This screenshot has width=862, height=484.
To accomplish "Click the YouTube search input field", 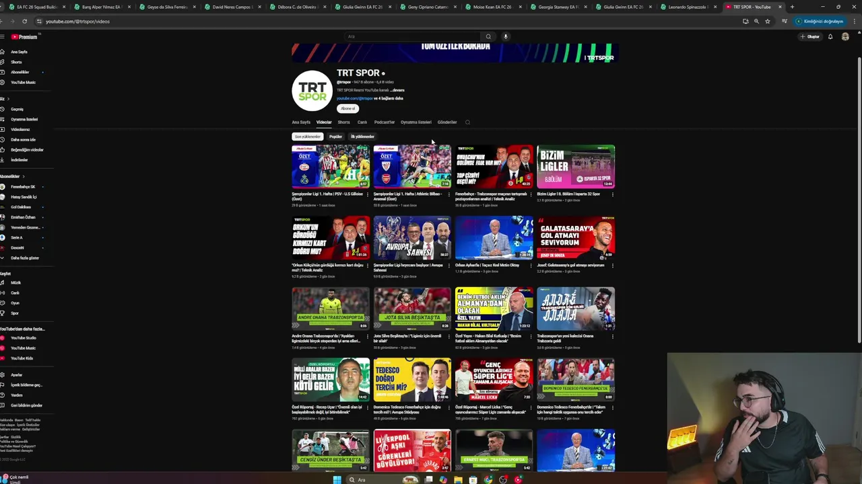I will (412, 36).
